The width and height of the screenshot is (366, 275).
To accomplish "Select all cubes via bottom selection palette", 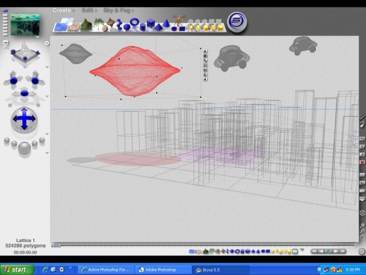I will 248,251.
